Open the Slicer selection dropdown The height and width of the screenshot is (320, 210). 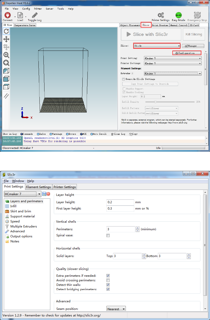(x=157, y=46)
